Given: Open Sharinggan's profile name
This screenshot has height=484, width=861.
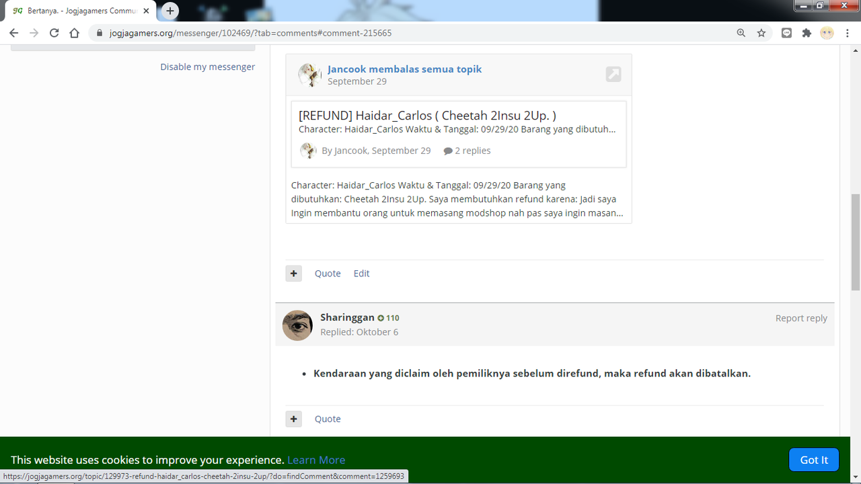Looking at the screenshot, I should coord(347,317).
